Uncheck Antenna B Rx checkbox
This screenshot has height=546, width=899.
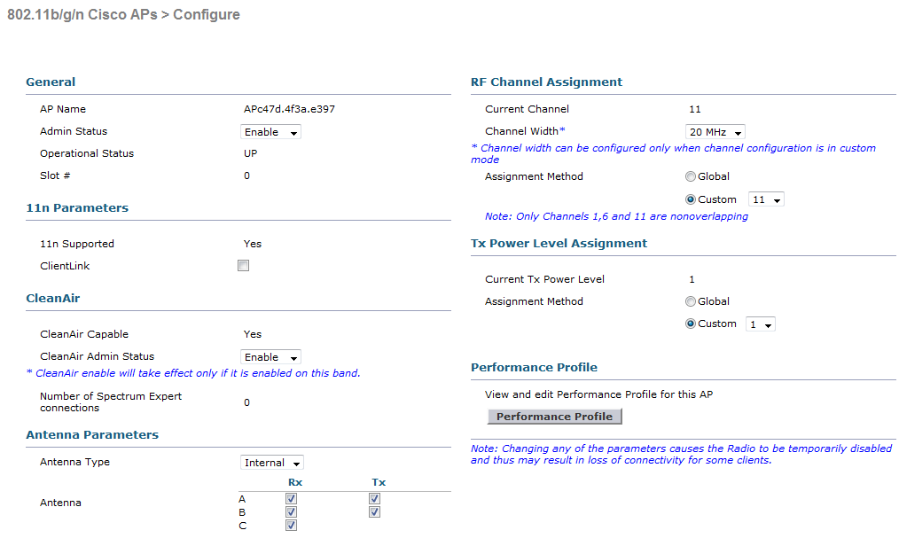(292, 511)
